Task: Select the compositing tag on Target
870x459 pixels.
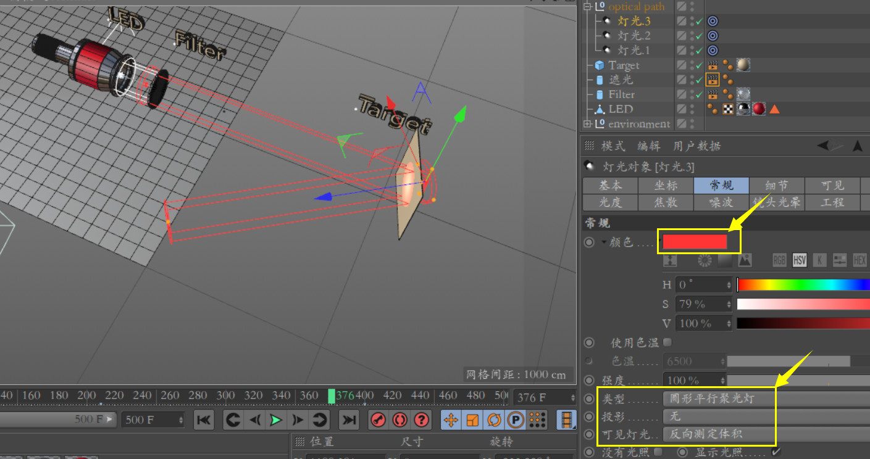Action: pos(713,65)
